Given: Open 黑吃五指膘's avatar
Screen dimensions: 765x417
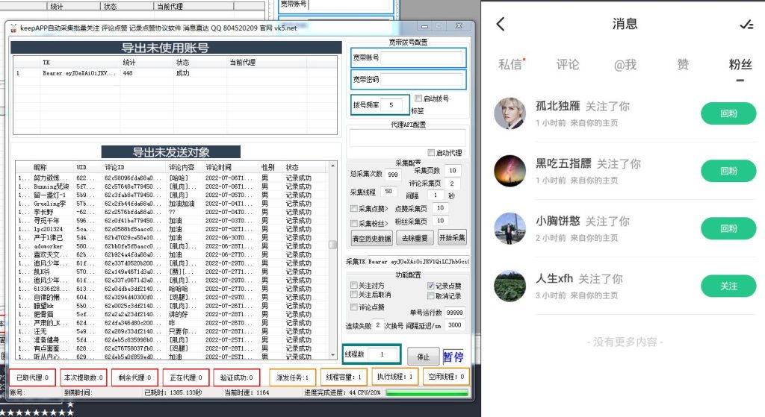Looking at the screenshot, I should [x=510, y=171].
